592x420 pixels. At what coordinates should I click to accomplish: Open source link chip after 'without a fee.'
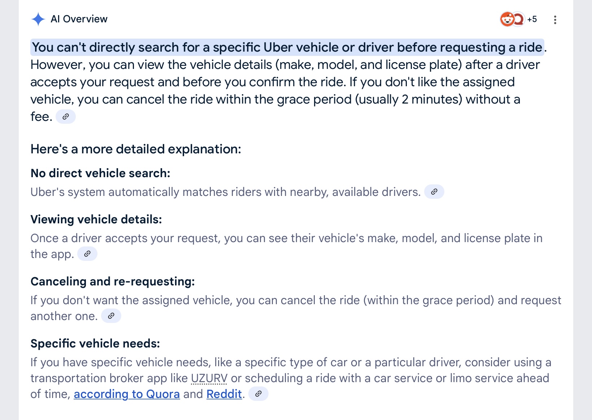pos(66,117)
